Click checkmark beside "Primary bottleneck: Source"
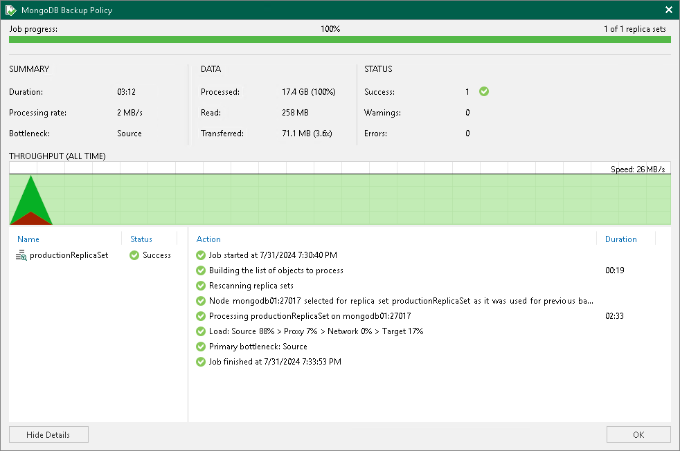Screen dimensions: 680x451 pos(201,347)
